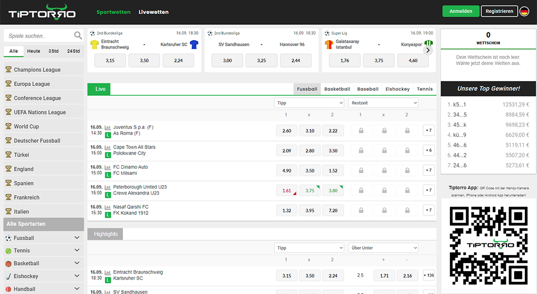Click the Spiele suchen search field

tap(38, 36)
